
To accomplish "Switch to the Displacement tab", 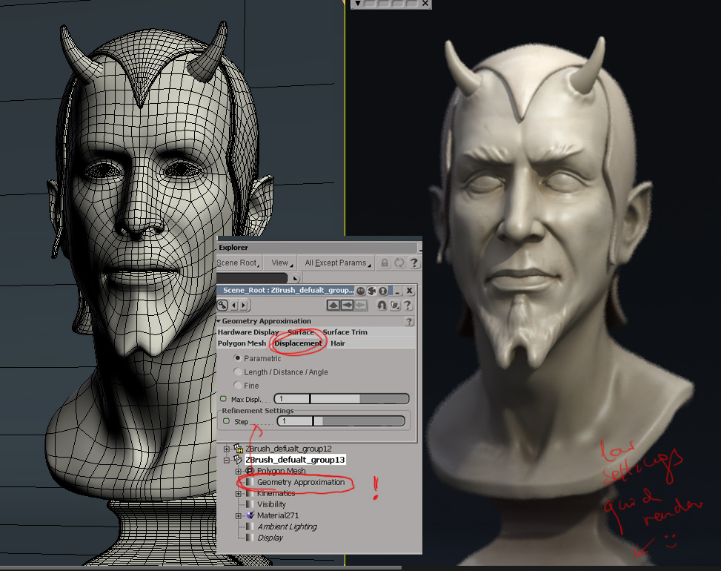I will (x=296, y=343).
